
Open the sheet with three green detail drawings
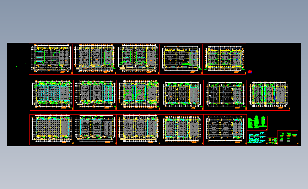[x=287, y=138]
